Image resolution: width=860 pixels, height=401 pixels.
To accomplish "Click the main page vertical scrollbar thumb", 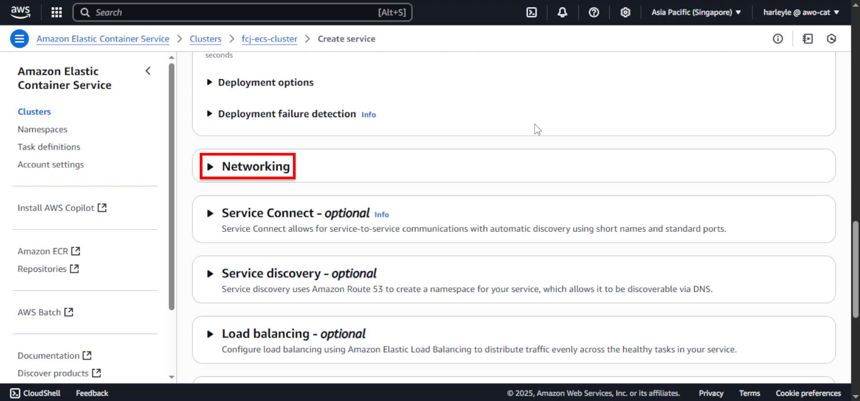I will [x=856, y=269].
